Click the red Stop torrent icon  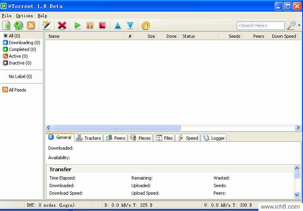pyautogui.click(x=102, y=25)
